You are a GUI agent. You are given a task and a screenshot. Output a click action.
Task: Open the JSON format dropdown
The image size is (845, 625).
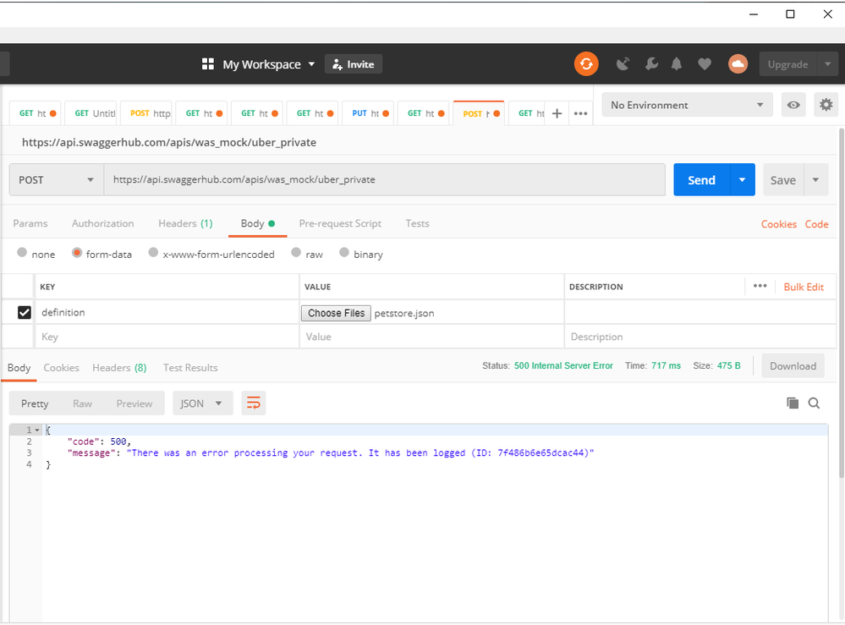pos(202,403)
